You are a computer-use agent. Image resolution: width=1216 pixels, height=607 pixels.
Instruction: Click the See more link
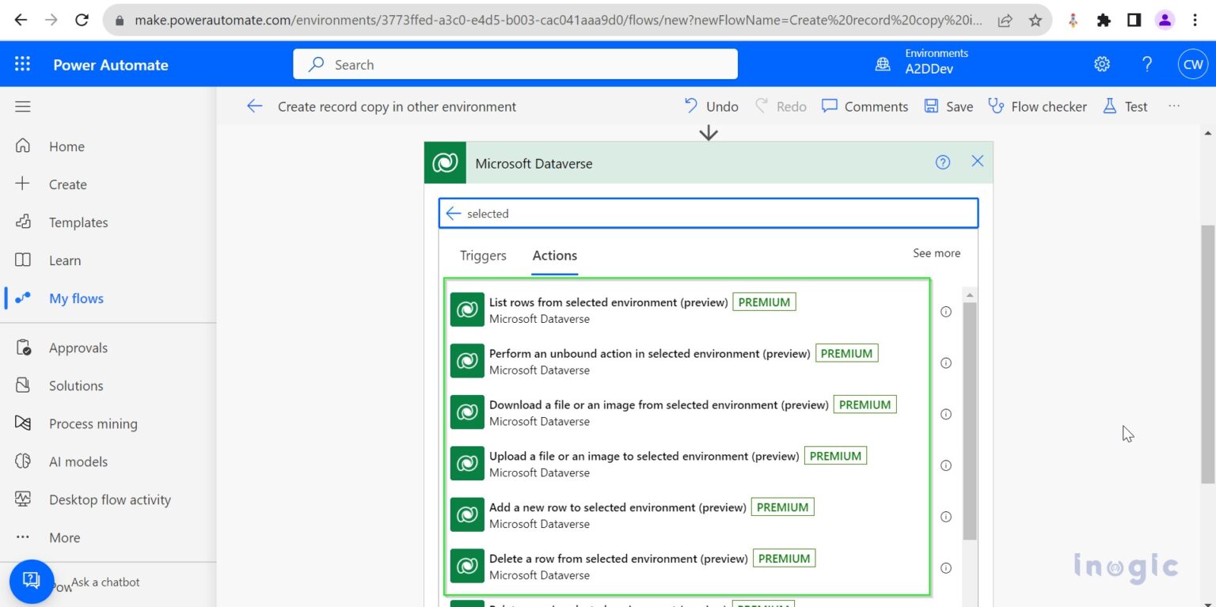tap(937, 253)
